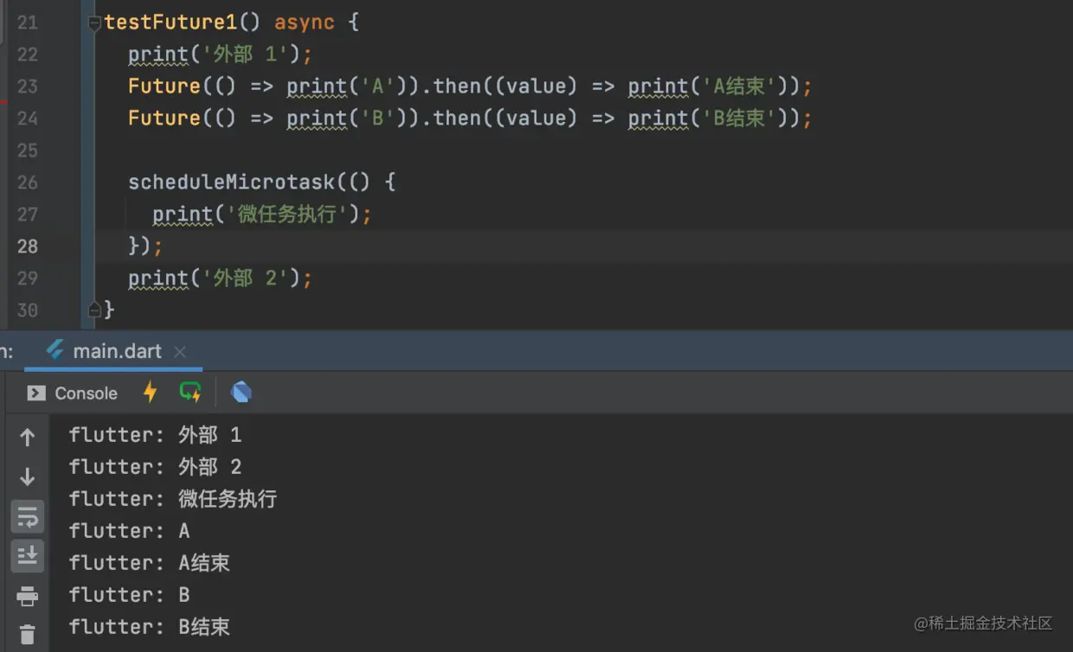
Task: Toggle soft-wrap in console
Action: tap(28, 516)
